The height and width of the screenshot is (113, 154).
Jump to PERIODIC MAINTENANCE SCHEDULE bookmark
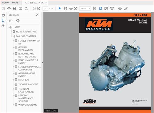tap(26, 98)
